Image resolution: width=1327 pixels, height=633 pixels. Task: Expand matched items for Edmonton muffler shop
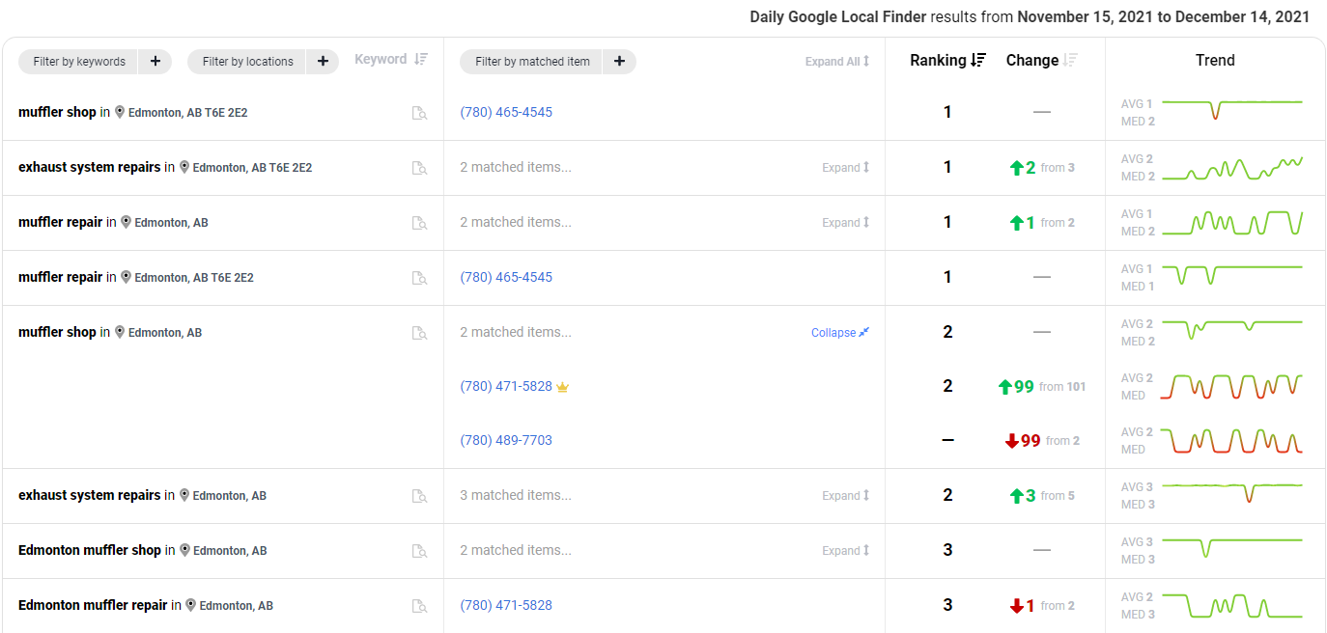[845, 551]
